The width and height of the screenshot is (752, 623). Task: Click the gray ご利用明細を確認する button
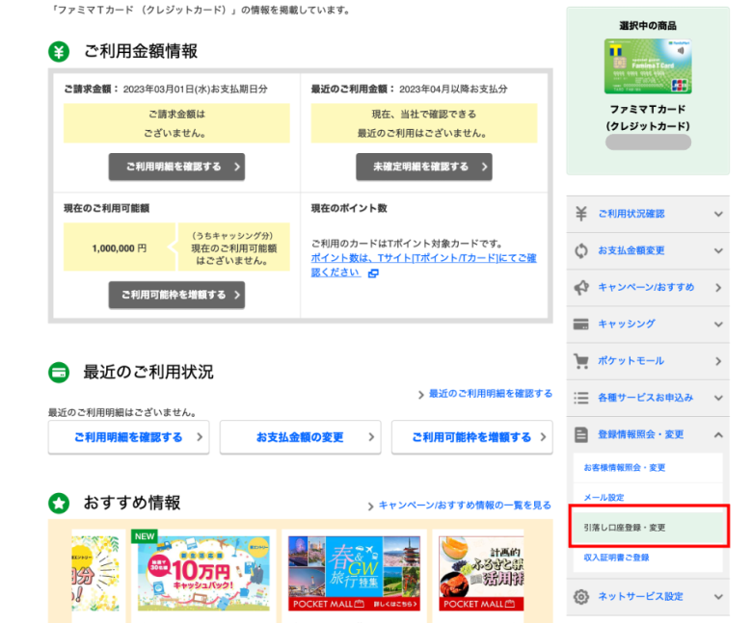click(176, 167)
